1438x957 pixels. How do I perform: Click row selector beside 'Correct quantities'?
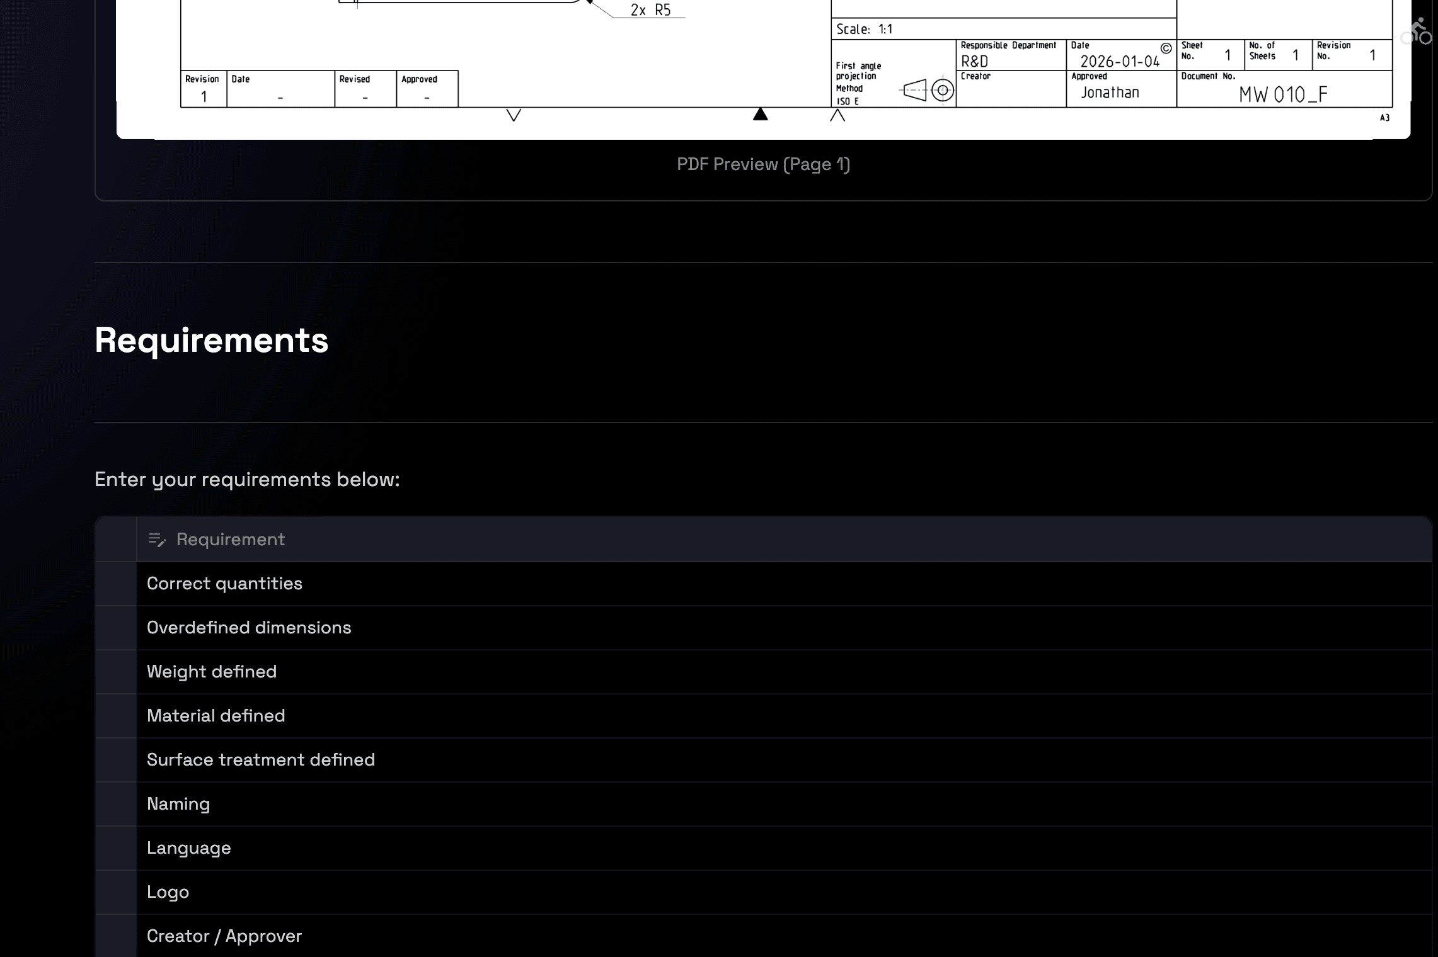pyautogui.click(x=116, y=584)
